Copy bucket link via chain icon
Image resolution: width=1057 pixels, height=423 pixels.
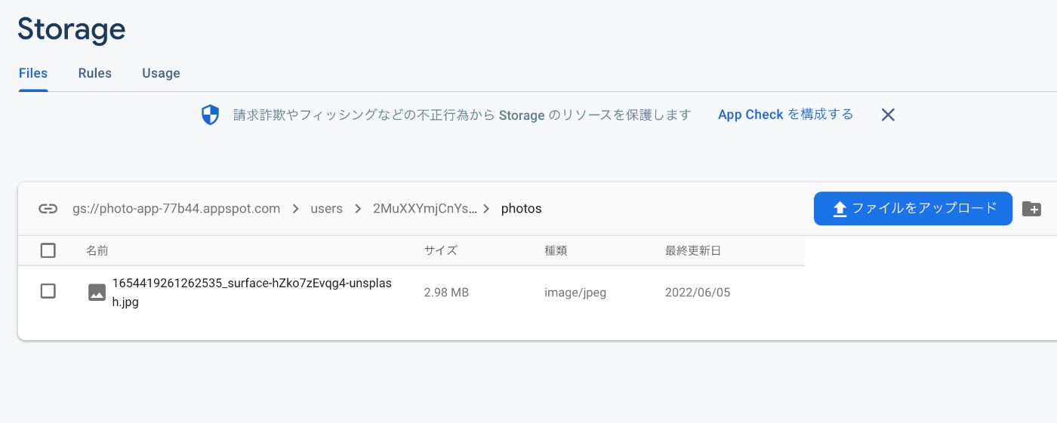tap(48, 209)
